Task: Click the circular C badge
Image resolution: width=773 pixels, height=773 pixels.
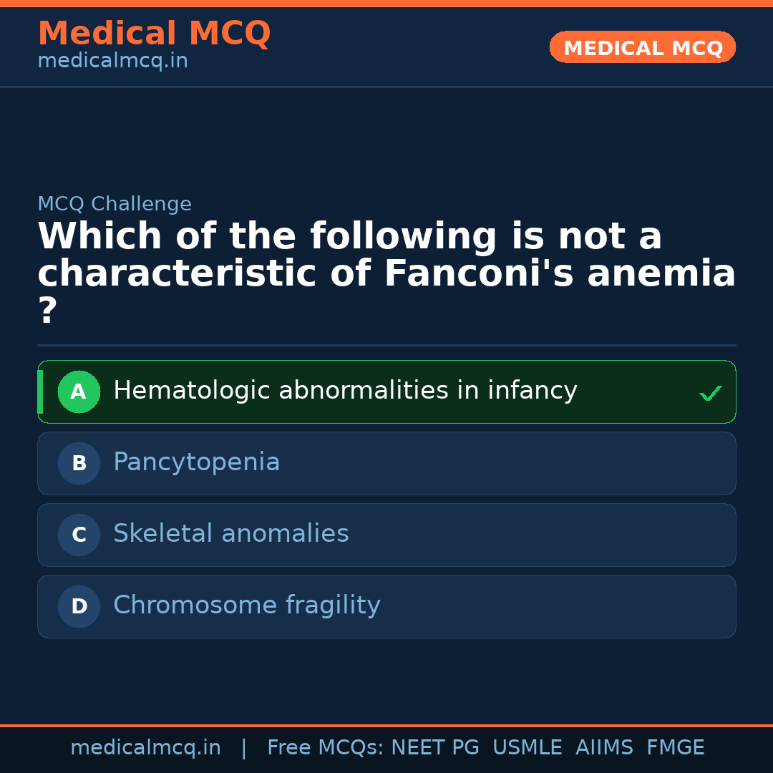Action: [x=79, y=535]
